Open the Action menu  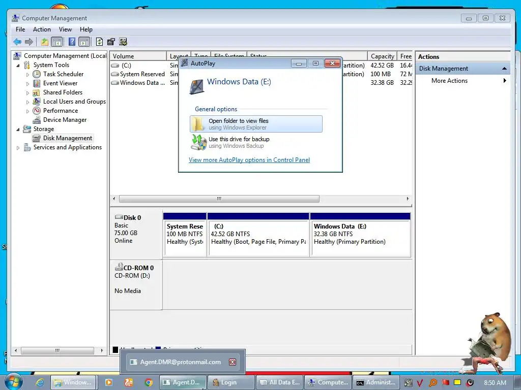42,29
